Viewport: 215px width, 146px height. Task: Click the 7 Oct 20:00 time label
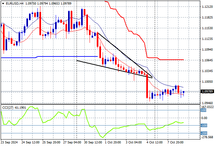pyautogui.click(x=175, y=142)
